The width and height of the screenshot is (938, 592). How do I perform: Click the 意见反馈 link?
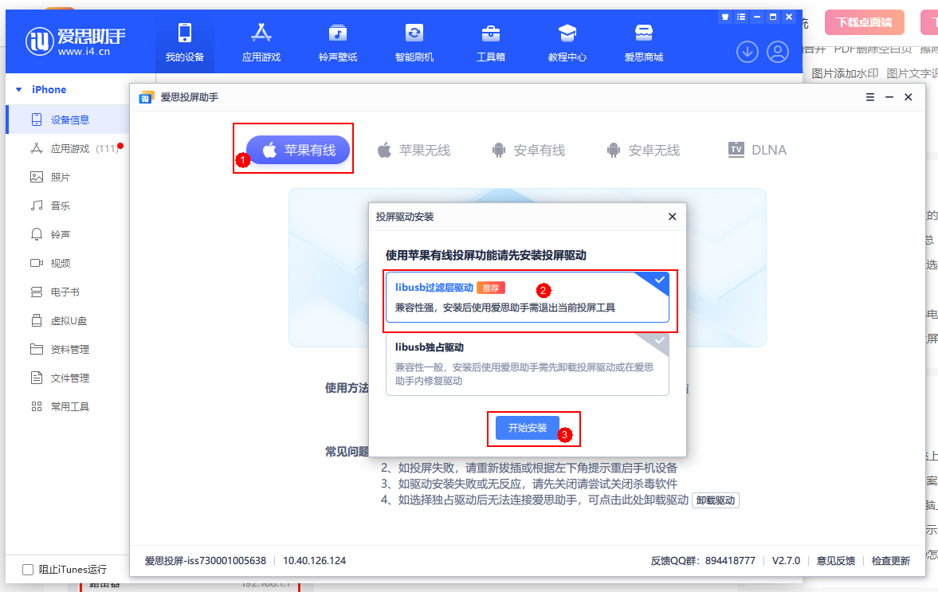(x=836, y=561)
